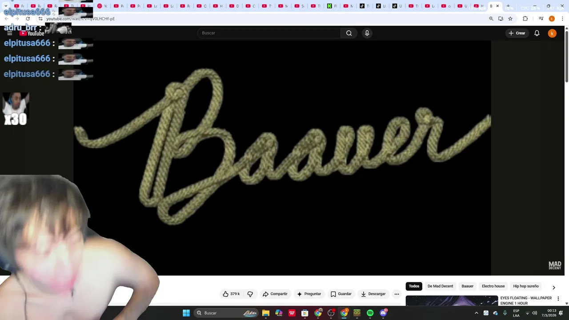Open Chrome extensions puzzle icon
This screenshot has width=569, height=320.
coord(525,19)
